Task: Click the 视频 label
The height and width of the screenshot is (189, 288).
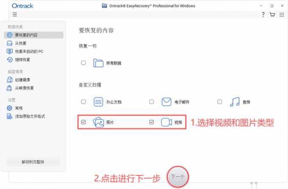Action: (178, 122)
